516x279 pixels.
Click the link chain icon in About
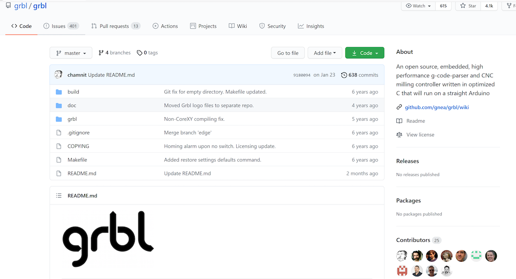pos(399,107)
